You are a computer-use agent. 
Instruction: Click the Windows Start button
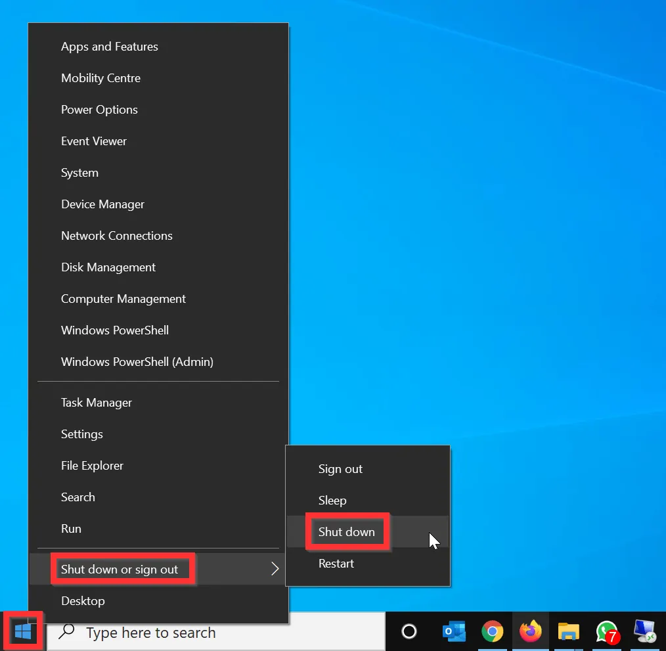click(x=24, y=632)
